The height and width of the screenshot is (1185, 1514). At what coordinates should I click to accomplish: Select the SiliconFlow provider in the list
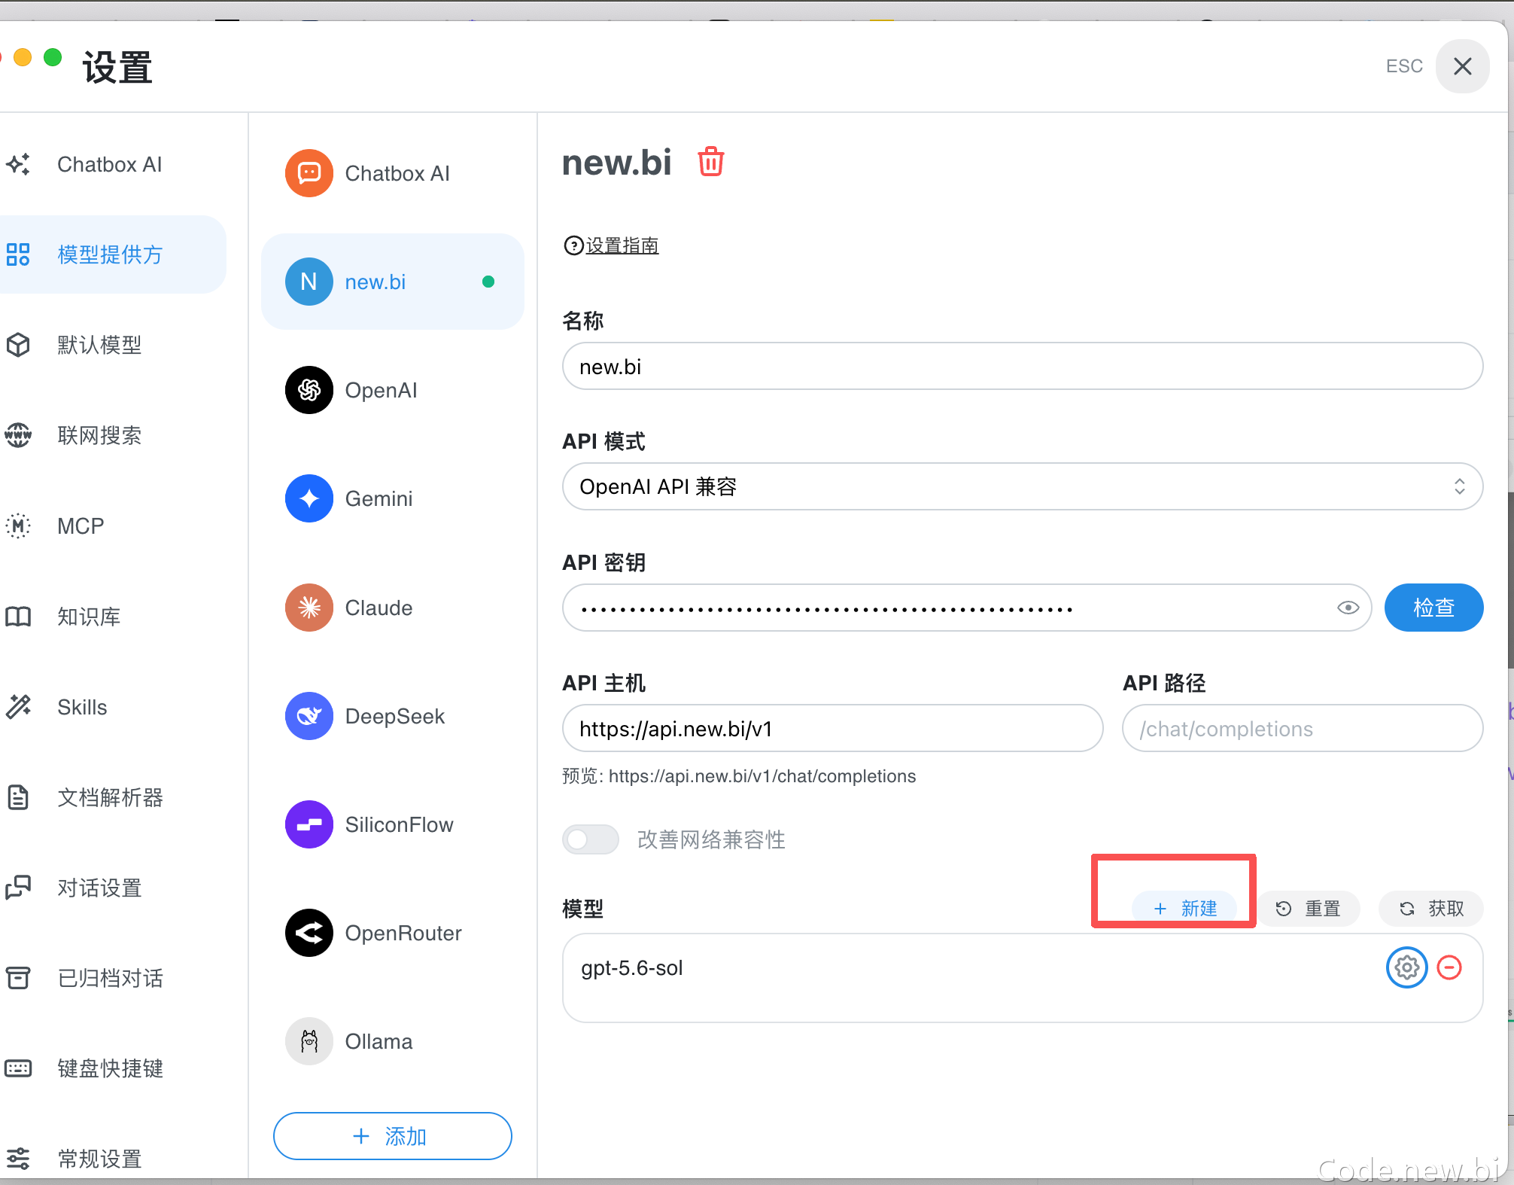coord(393,824)
